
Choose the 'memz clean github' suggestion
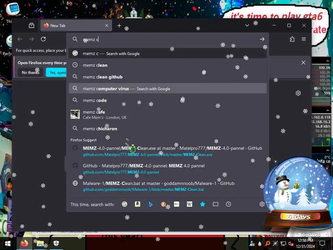(167, 77)
